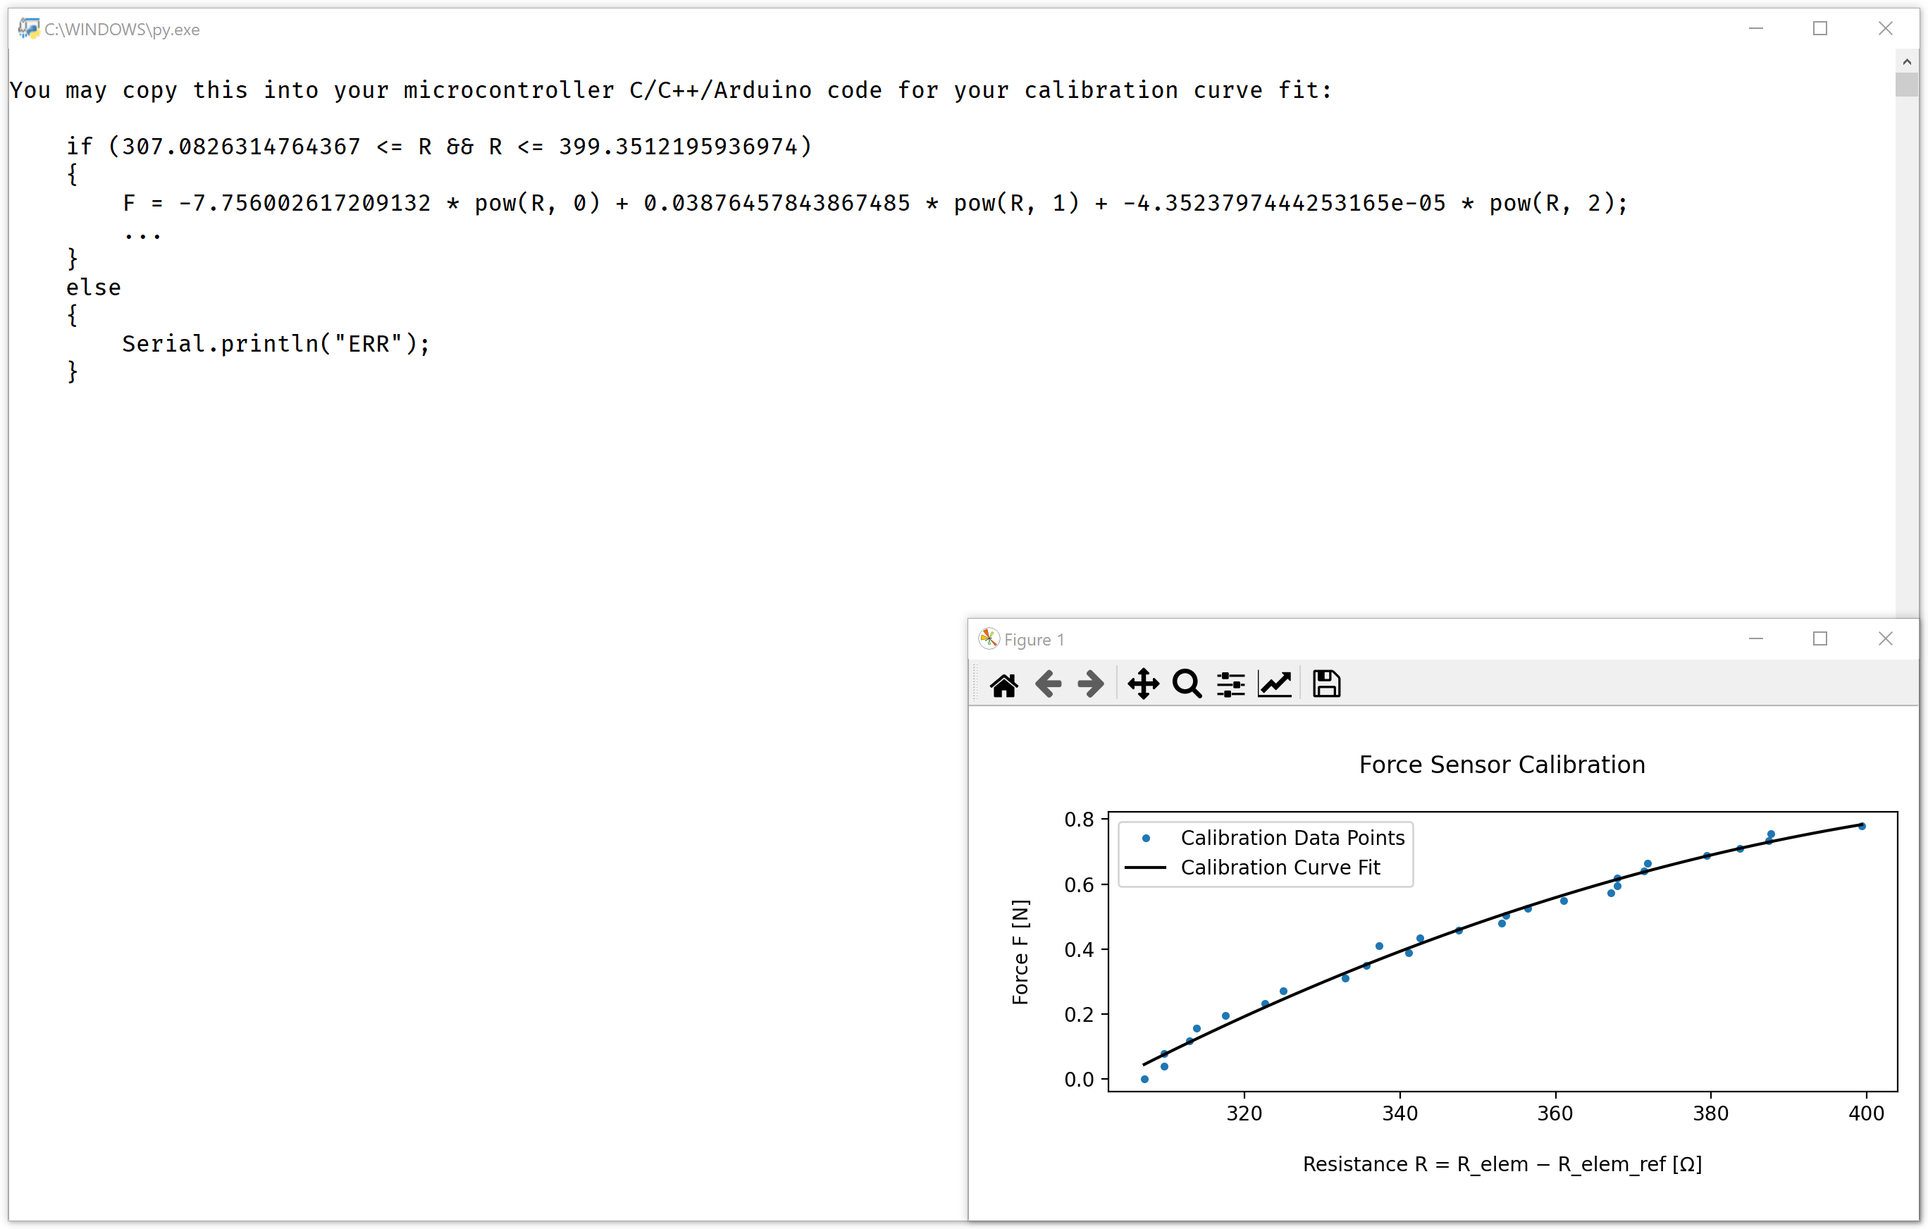Screen dimensions: 1928x1229
Task: Click the Forward arrow in figure toolbar
Action: pyautogui.click(x=1091, y=684)
